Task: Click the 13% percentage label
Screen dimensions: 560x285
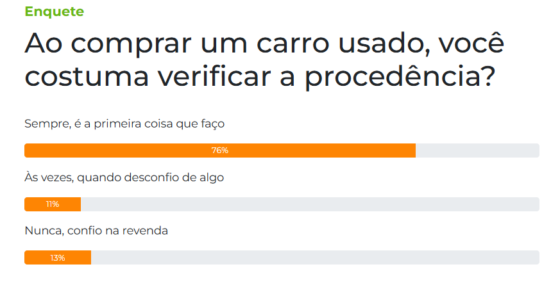Action: pyautogui.click(x=58, y=257)
